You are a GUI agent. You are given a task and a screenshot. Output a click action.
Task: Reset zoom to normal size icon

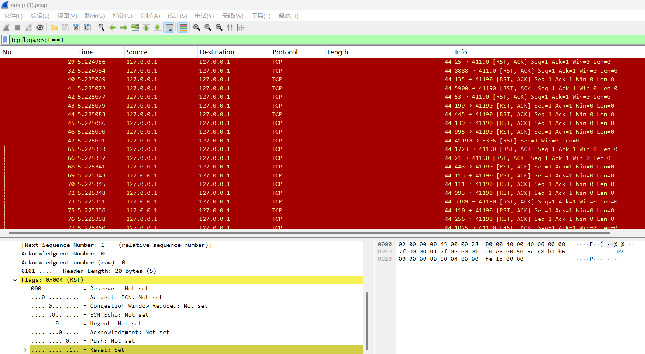click(x=219, y=28)
